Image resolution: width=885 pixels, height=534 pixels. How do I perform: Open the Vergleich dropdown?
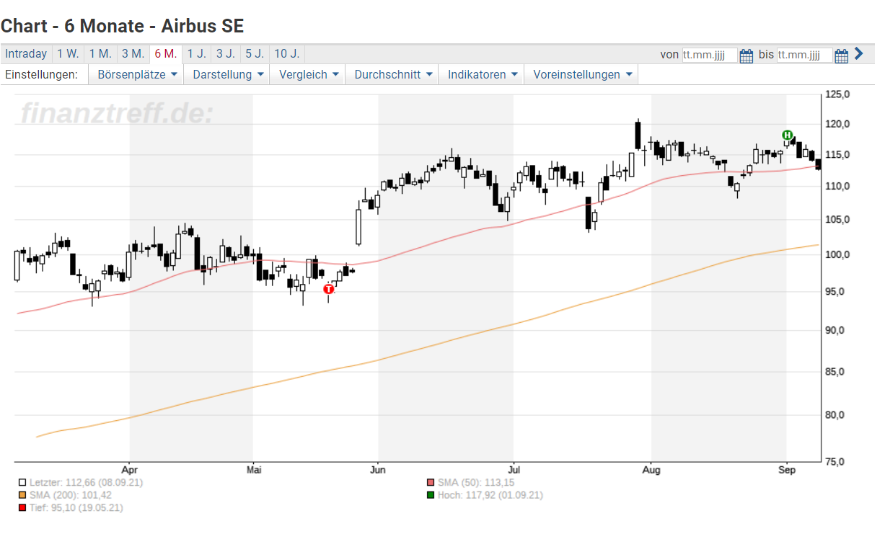point(308,74)
